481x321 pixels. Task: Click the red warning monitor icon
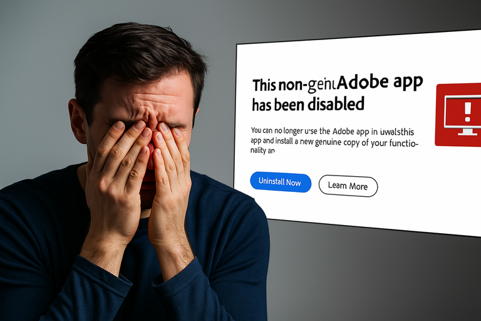[458, 115]
